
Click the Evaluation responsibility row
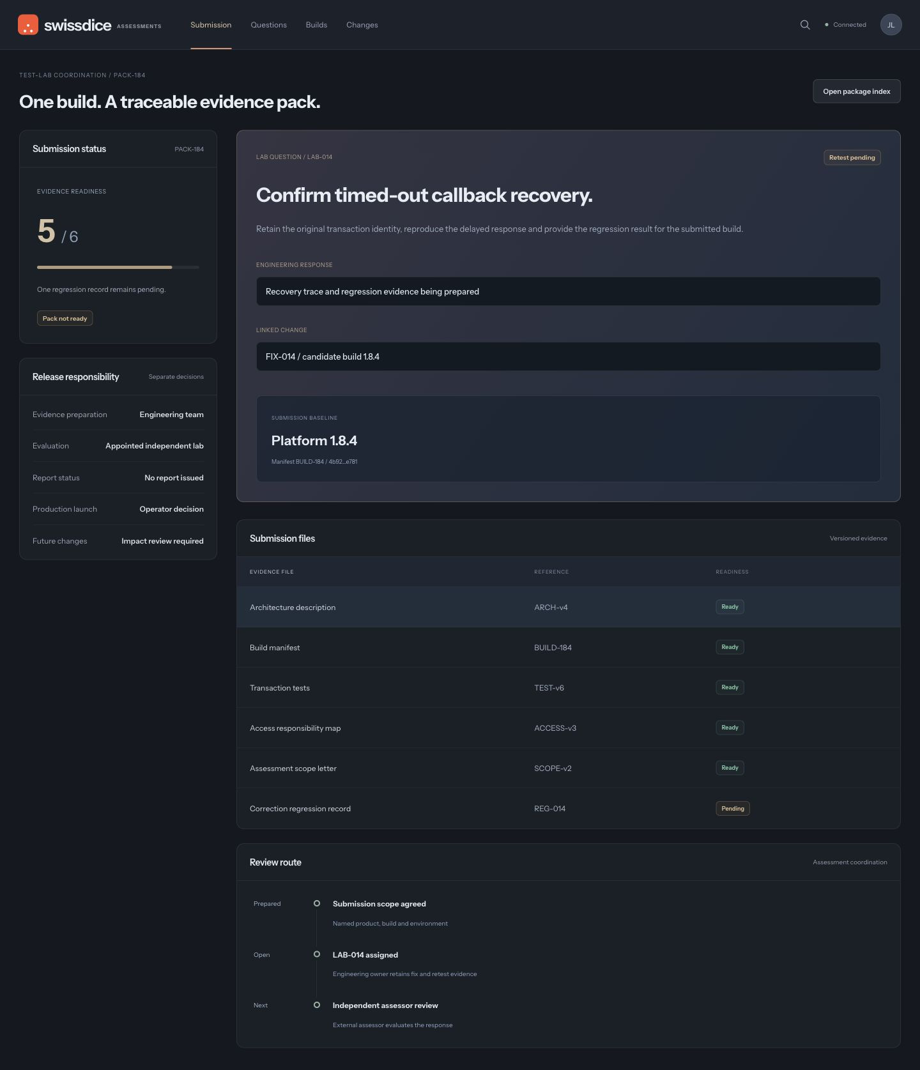tap(118, 446)
